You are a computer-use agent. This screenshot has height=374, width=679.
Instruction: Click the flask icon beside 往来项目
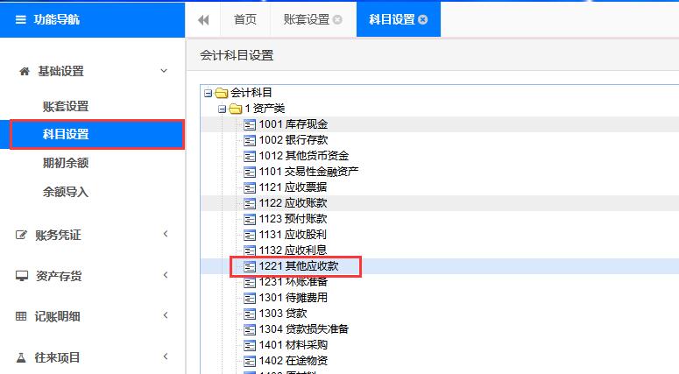pyautogui.click(x=23, y=357)
